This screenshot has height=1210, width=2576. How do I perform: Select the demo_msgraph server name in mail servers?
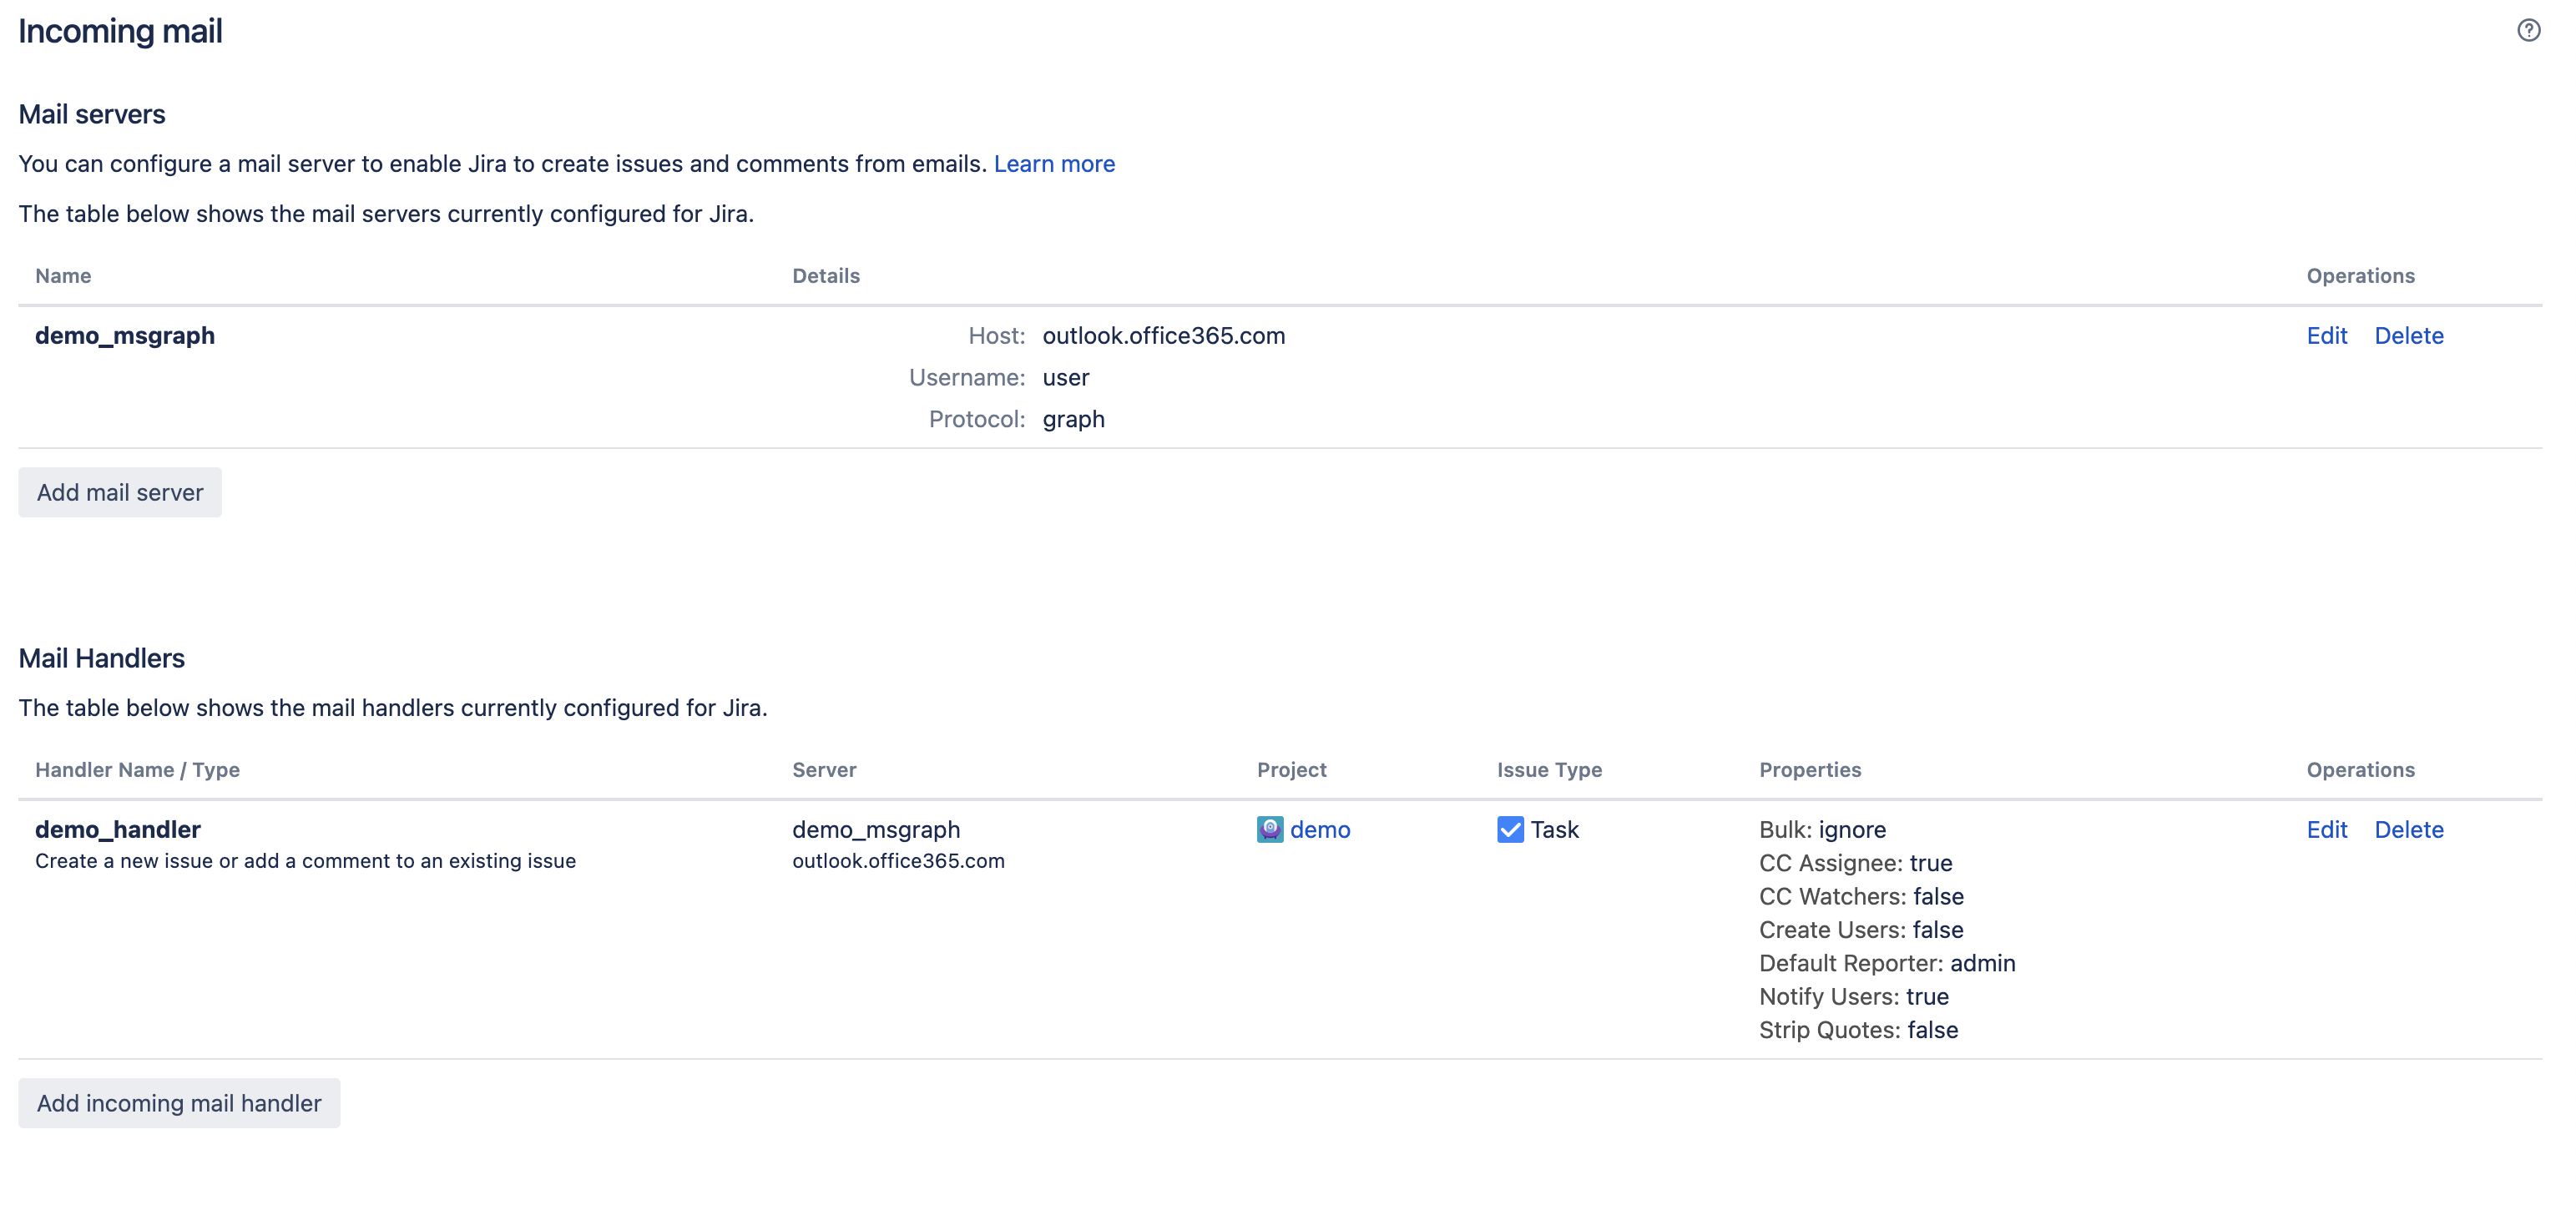pyautogui.click(x=125, y=335)
